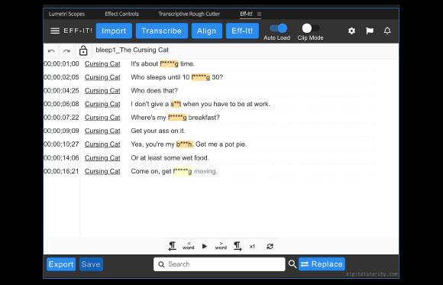Viewport: 443px width, 285px height.
Task: Open notifications bell icon
Action: [x=387, y=31]
